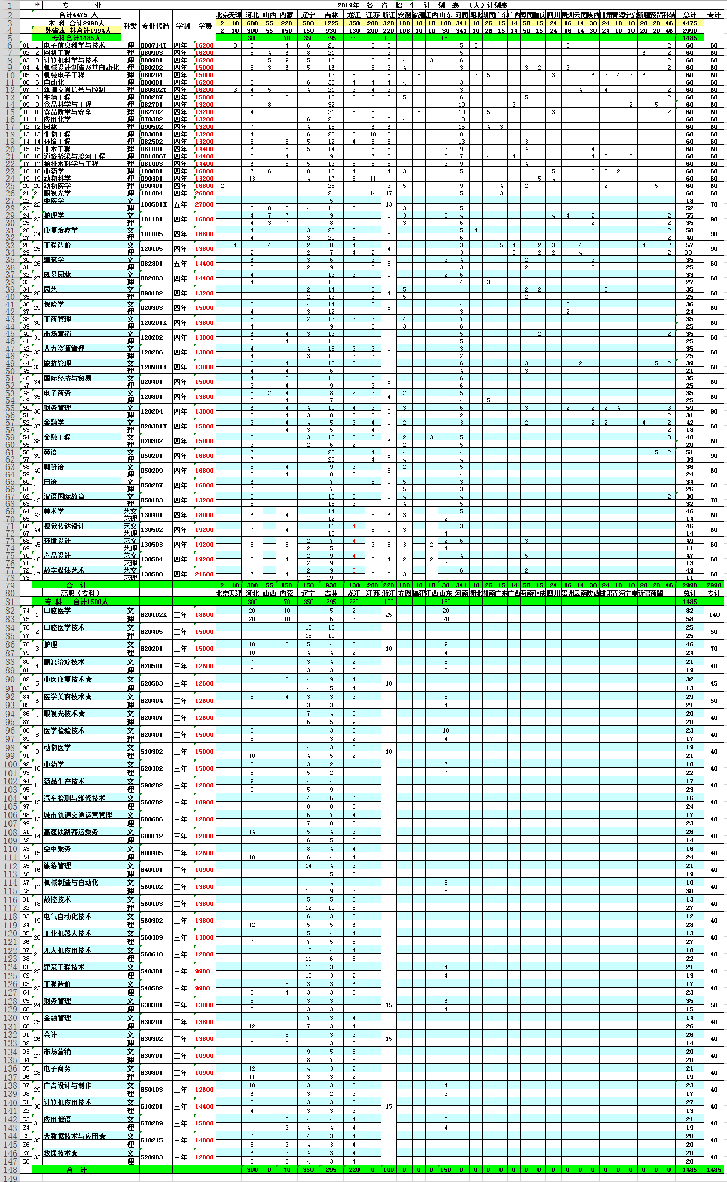The height and width of the screenshot is (1182, 727).
Task: Click the 专业代码 column header cell
Action: tap(156, 25)
